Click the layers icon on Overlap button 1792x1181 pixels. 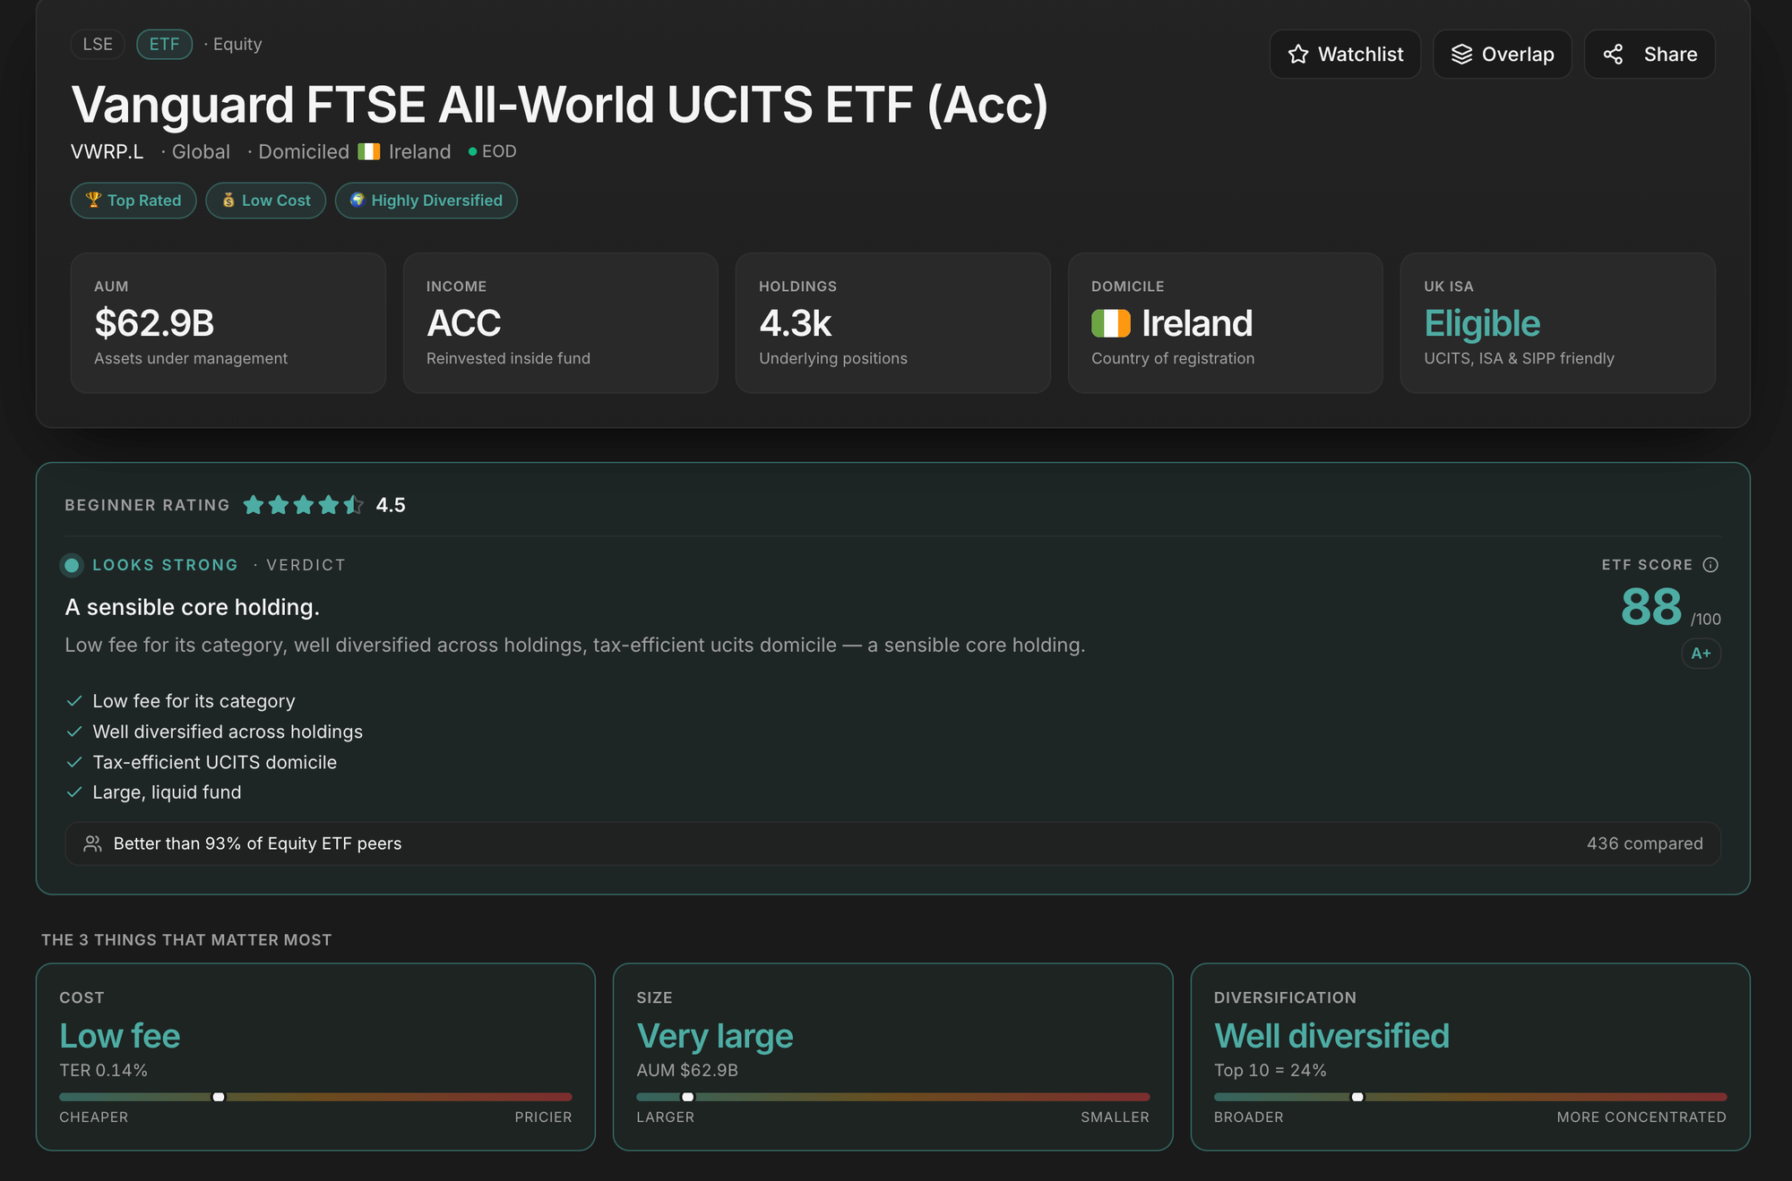click(1461, 55)
